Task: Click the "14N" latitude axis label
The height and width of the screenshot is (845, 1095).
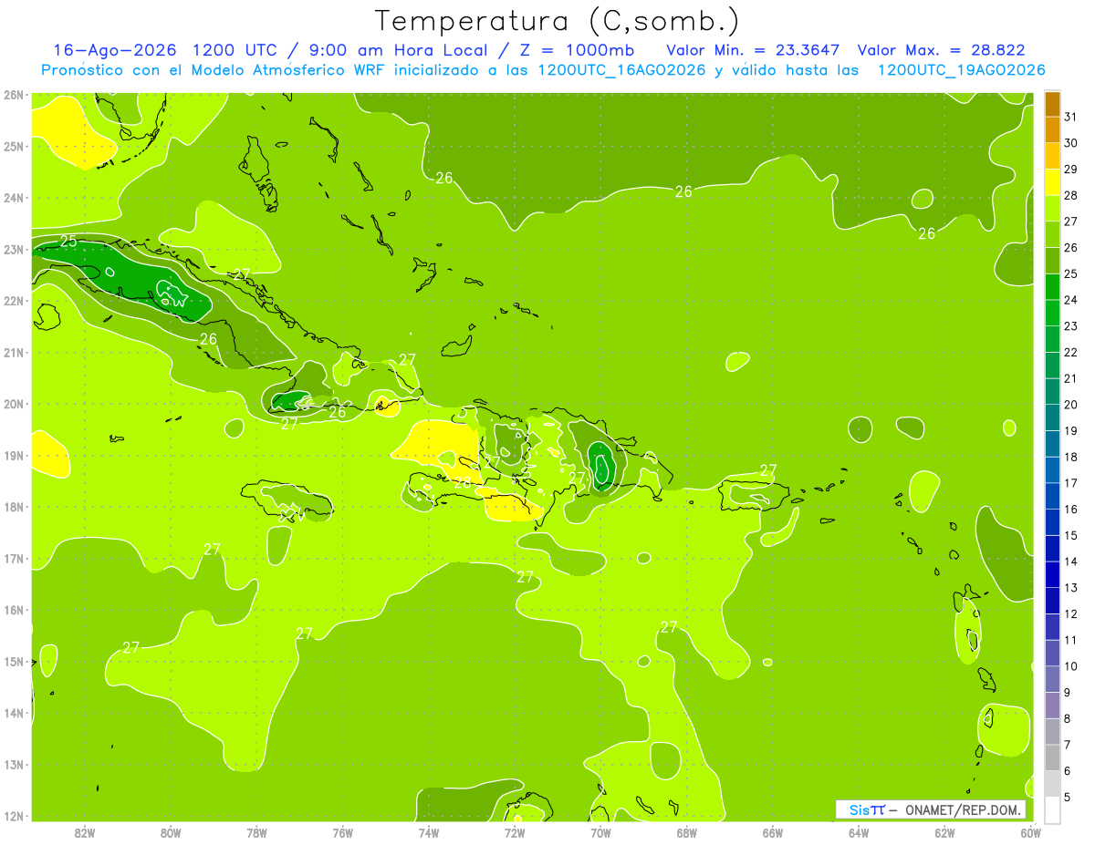Action: pyautogui.click(x=13, y=713)
